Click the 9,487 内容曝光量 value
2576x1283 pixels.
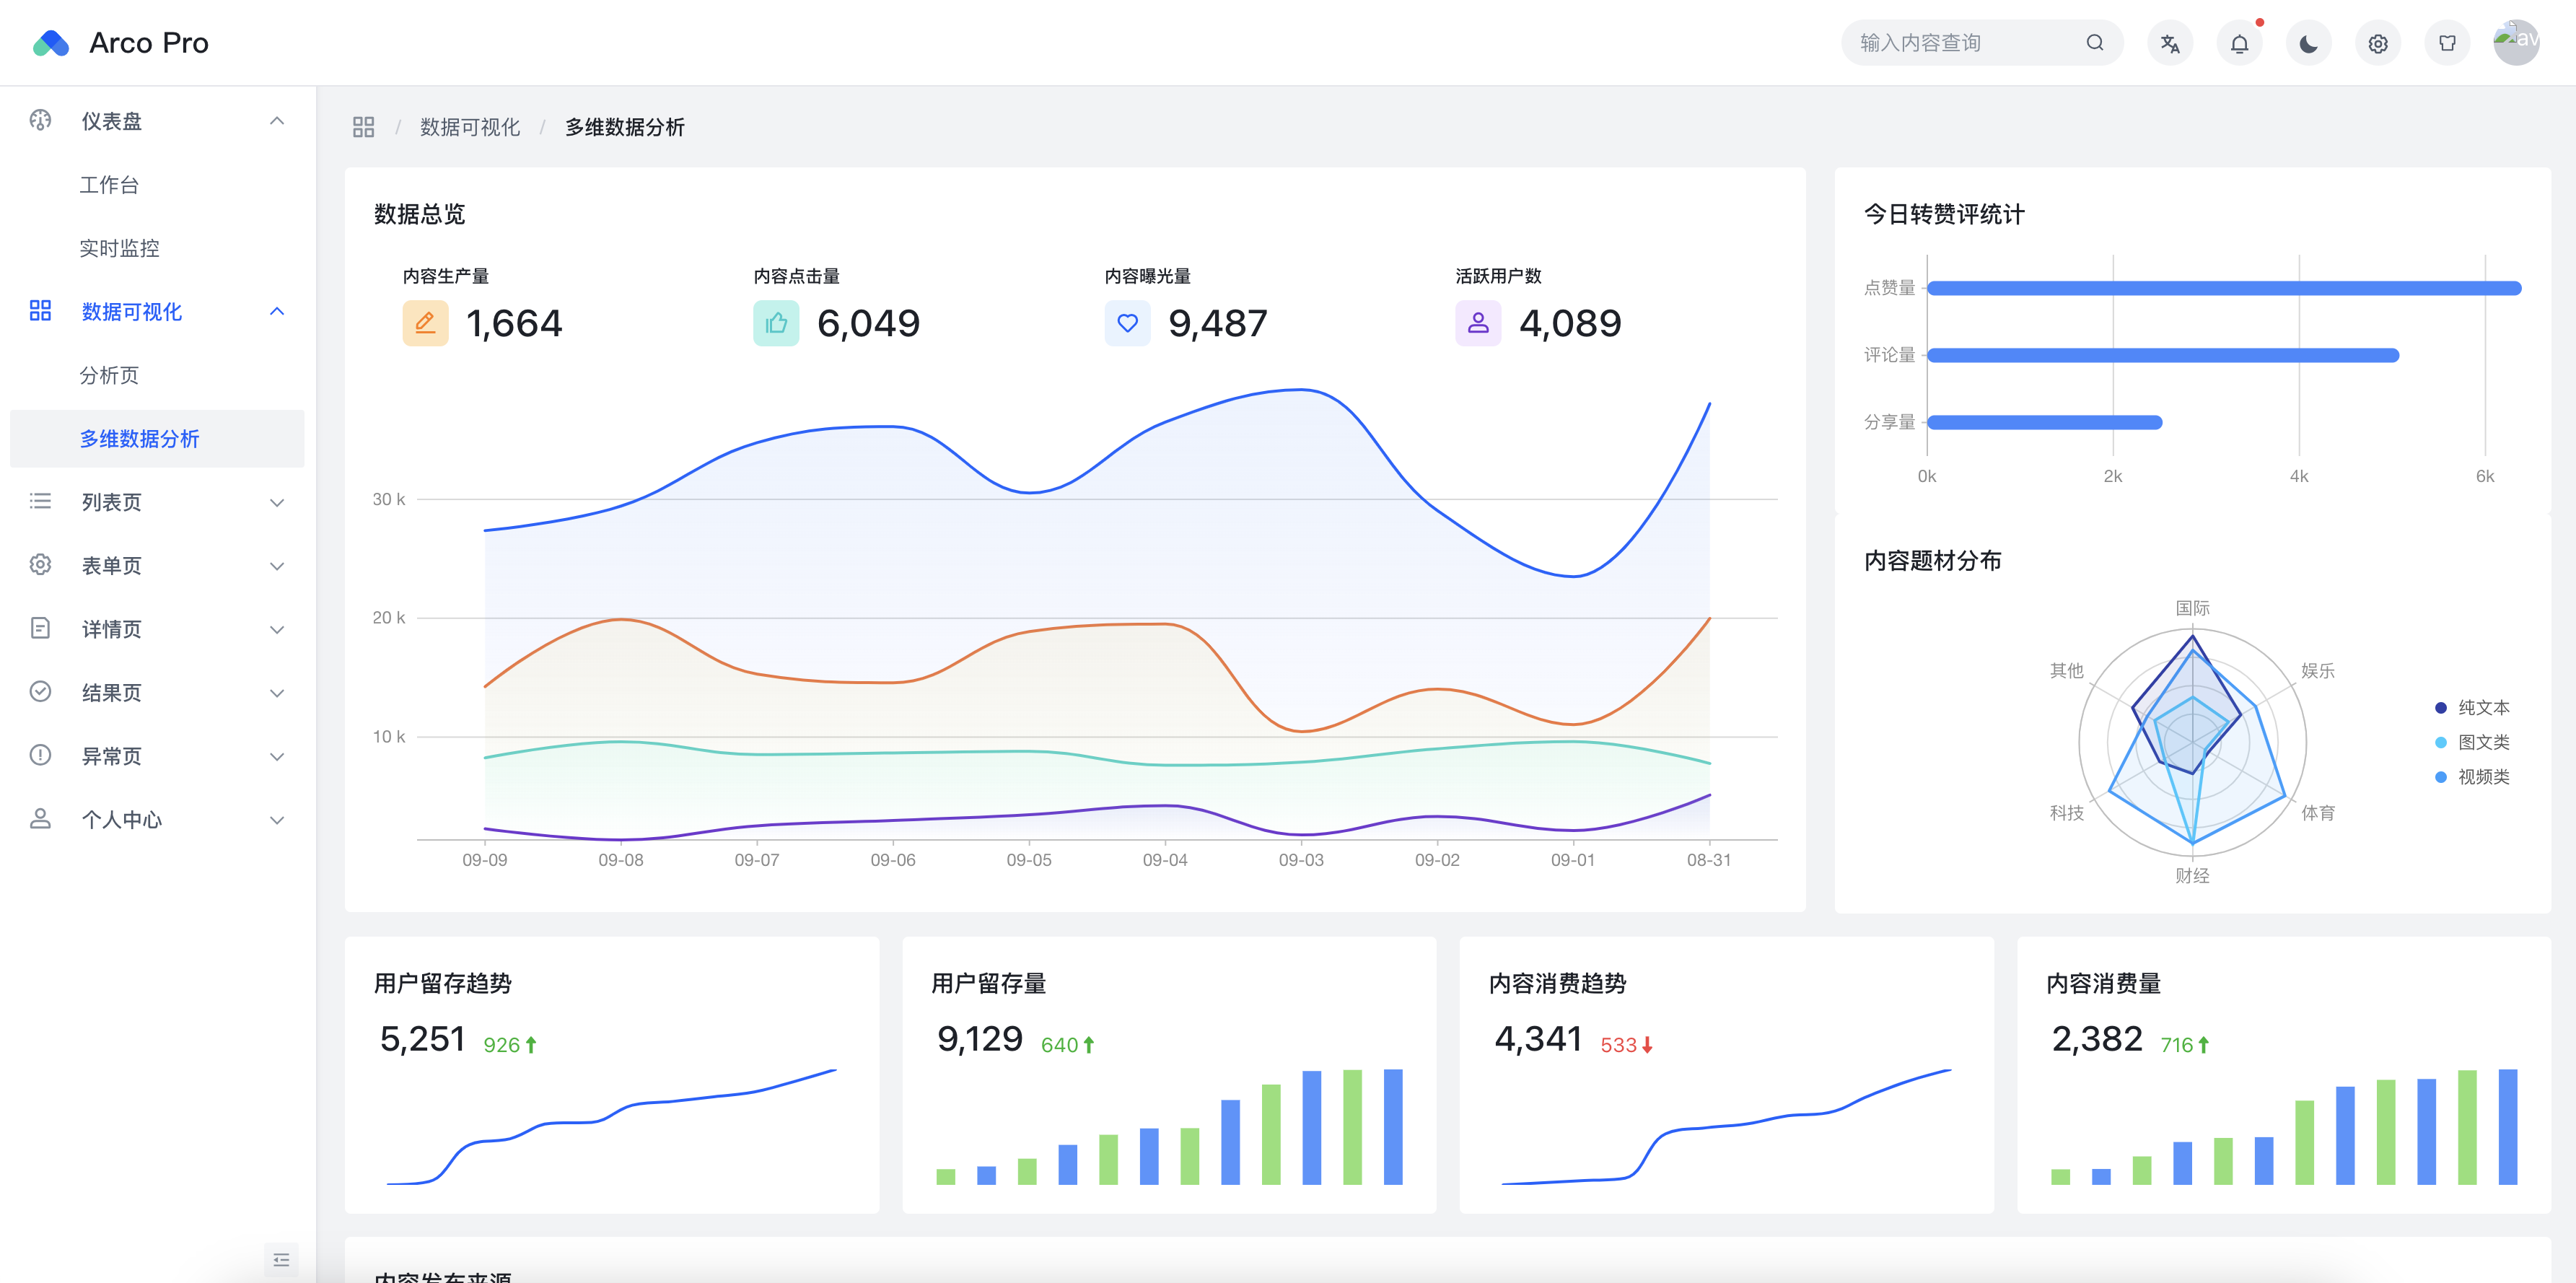[x=1218, y=323]
